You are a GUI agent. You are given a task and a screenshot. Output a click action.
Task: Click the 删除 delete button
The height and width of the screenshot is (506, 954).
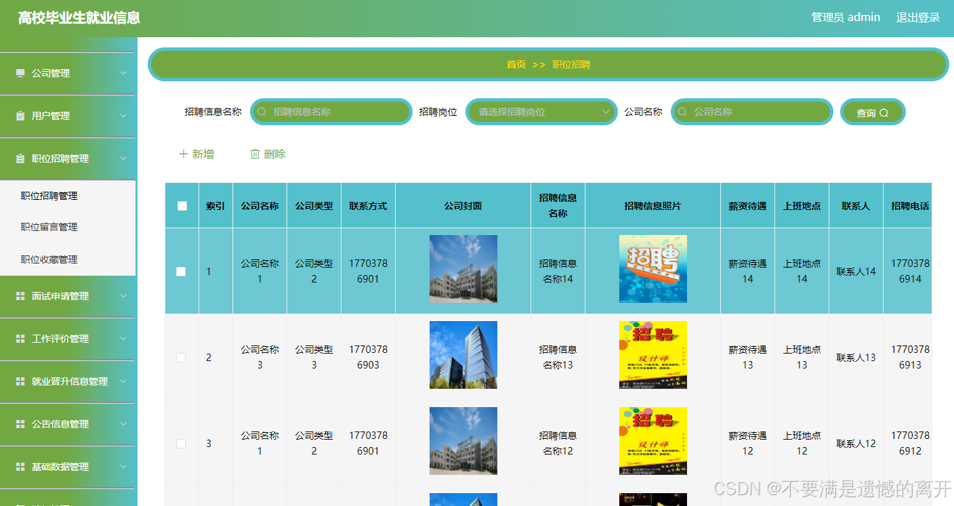268,154
